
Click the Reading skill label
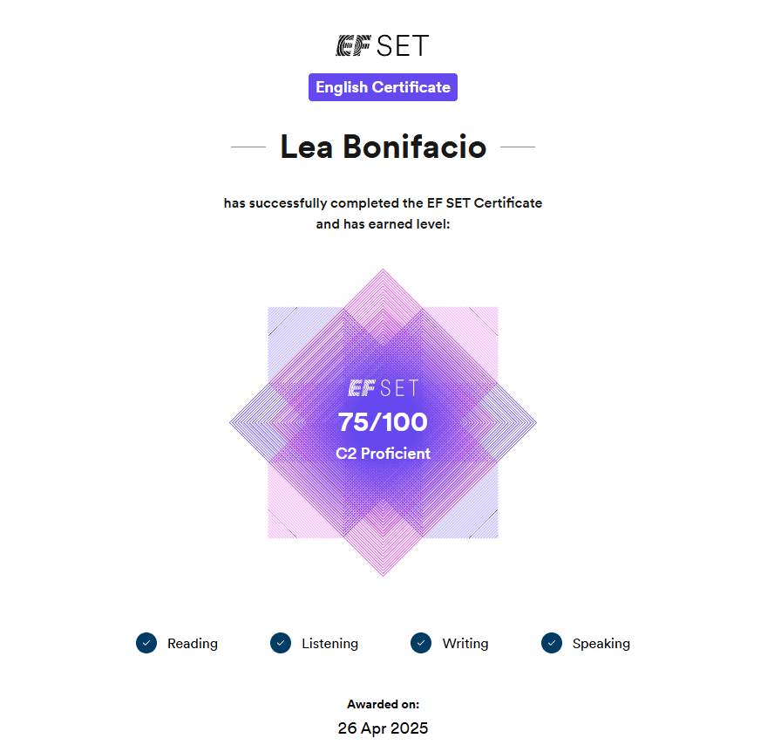[193, 644]
